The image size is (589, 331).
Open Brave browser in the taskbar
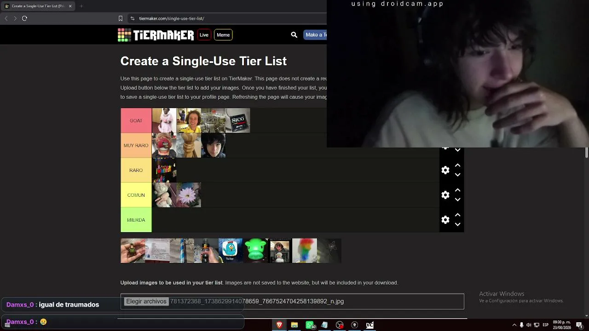click(279, 325)
